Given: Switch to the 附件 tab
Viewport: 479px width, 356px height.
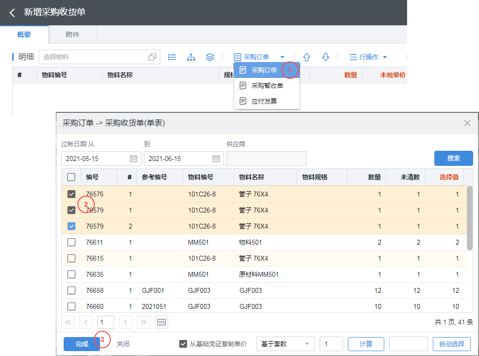Looking at the screenshot, I should pyautogui.click(x=72, y=35).
